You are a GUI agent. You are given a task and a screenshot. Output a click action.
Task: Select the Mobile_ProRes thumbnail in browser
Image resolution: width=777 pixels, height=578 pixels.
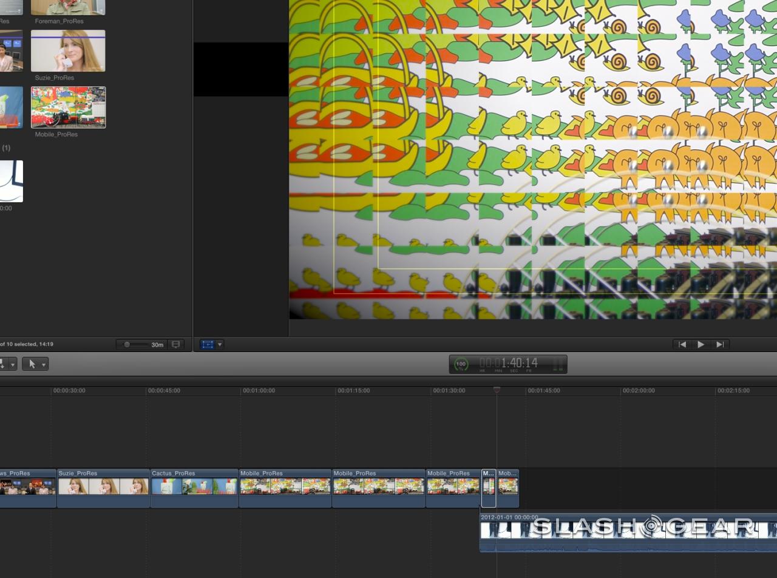(68, 107)
